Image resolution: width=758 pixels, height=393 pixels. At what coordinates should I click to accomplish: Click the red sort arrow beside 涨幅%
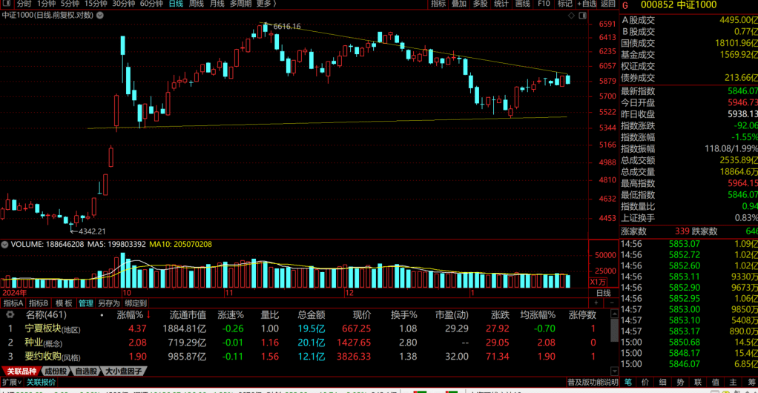[x=148, y=314]
